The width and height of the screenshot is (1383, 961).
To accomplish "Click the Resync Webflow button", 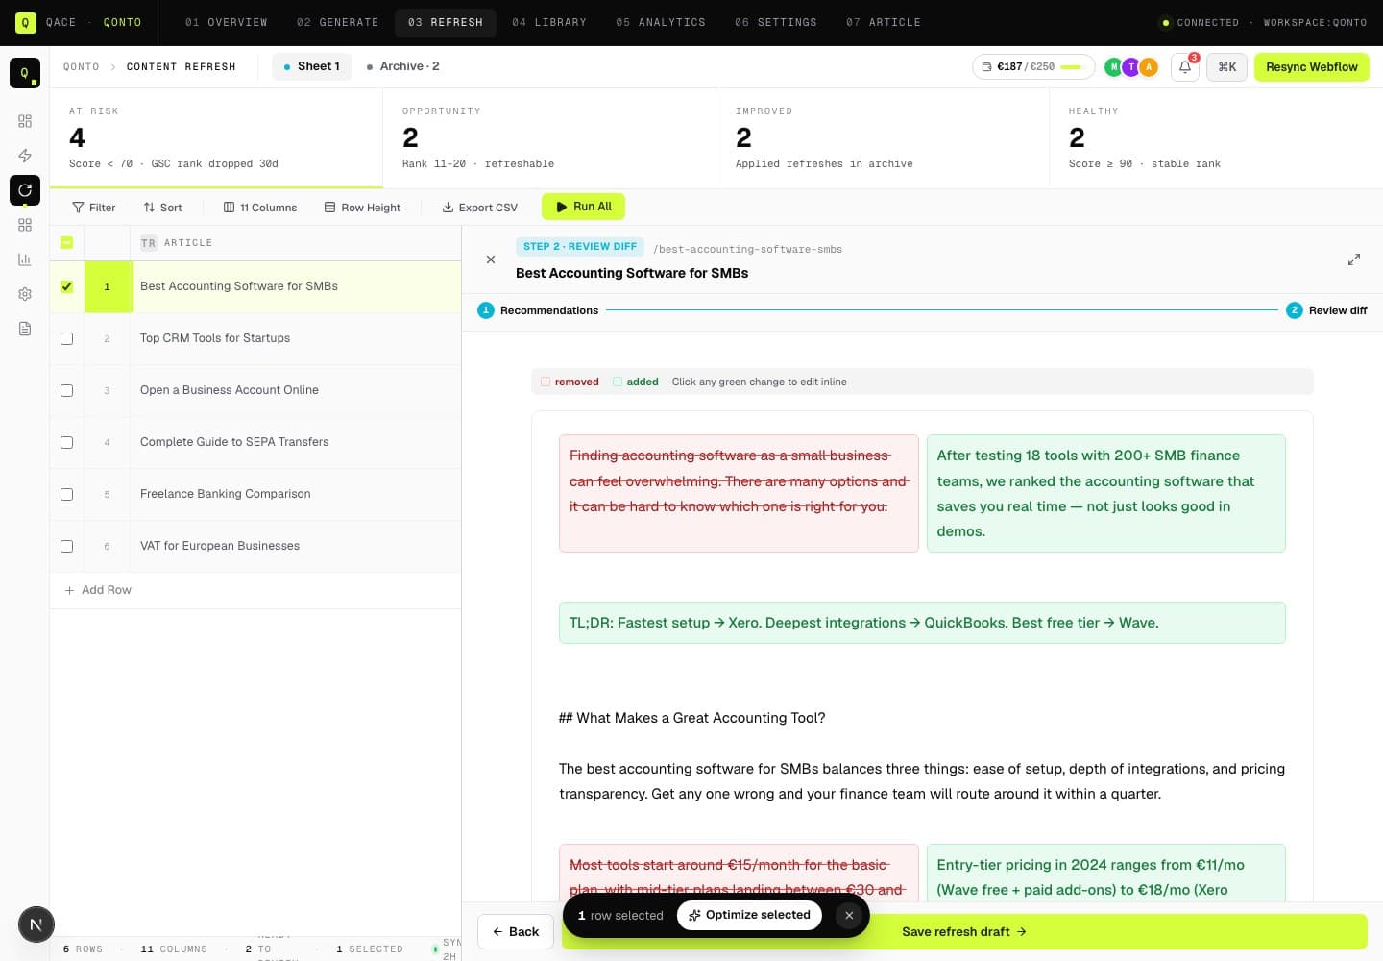I will click(x=1311, y=67).
